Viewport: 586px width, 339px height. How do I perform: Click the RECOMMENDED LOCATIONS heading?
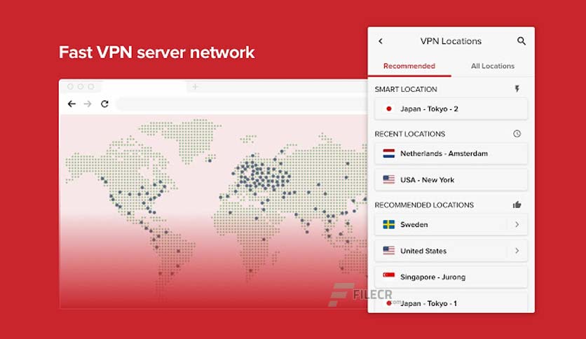pos(424,205)
